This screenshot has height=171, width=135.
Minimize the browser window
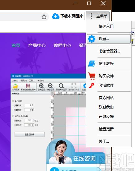pos(75,3)
